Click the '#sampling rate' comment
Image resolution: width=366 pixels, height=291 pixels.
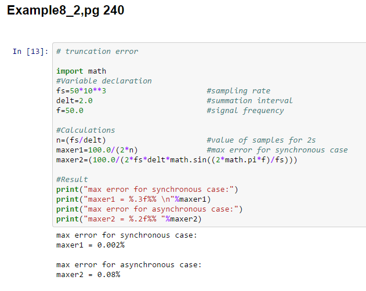click(x=238, y=91)
